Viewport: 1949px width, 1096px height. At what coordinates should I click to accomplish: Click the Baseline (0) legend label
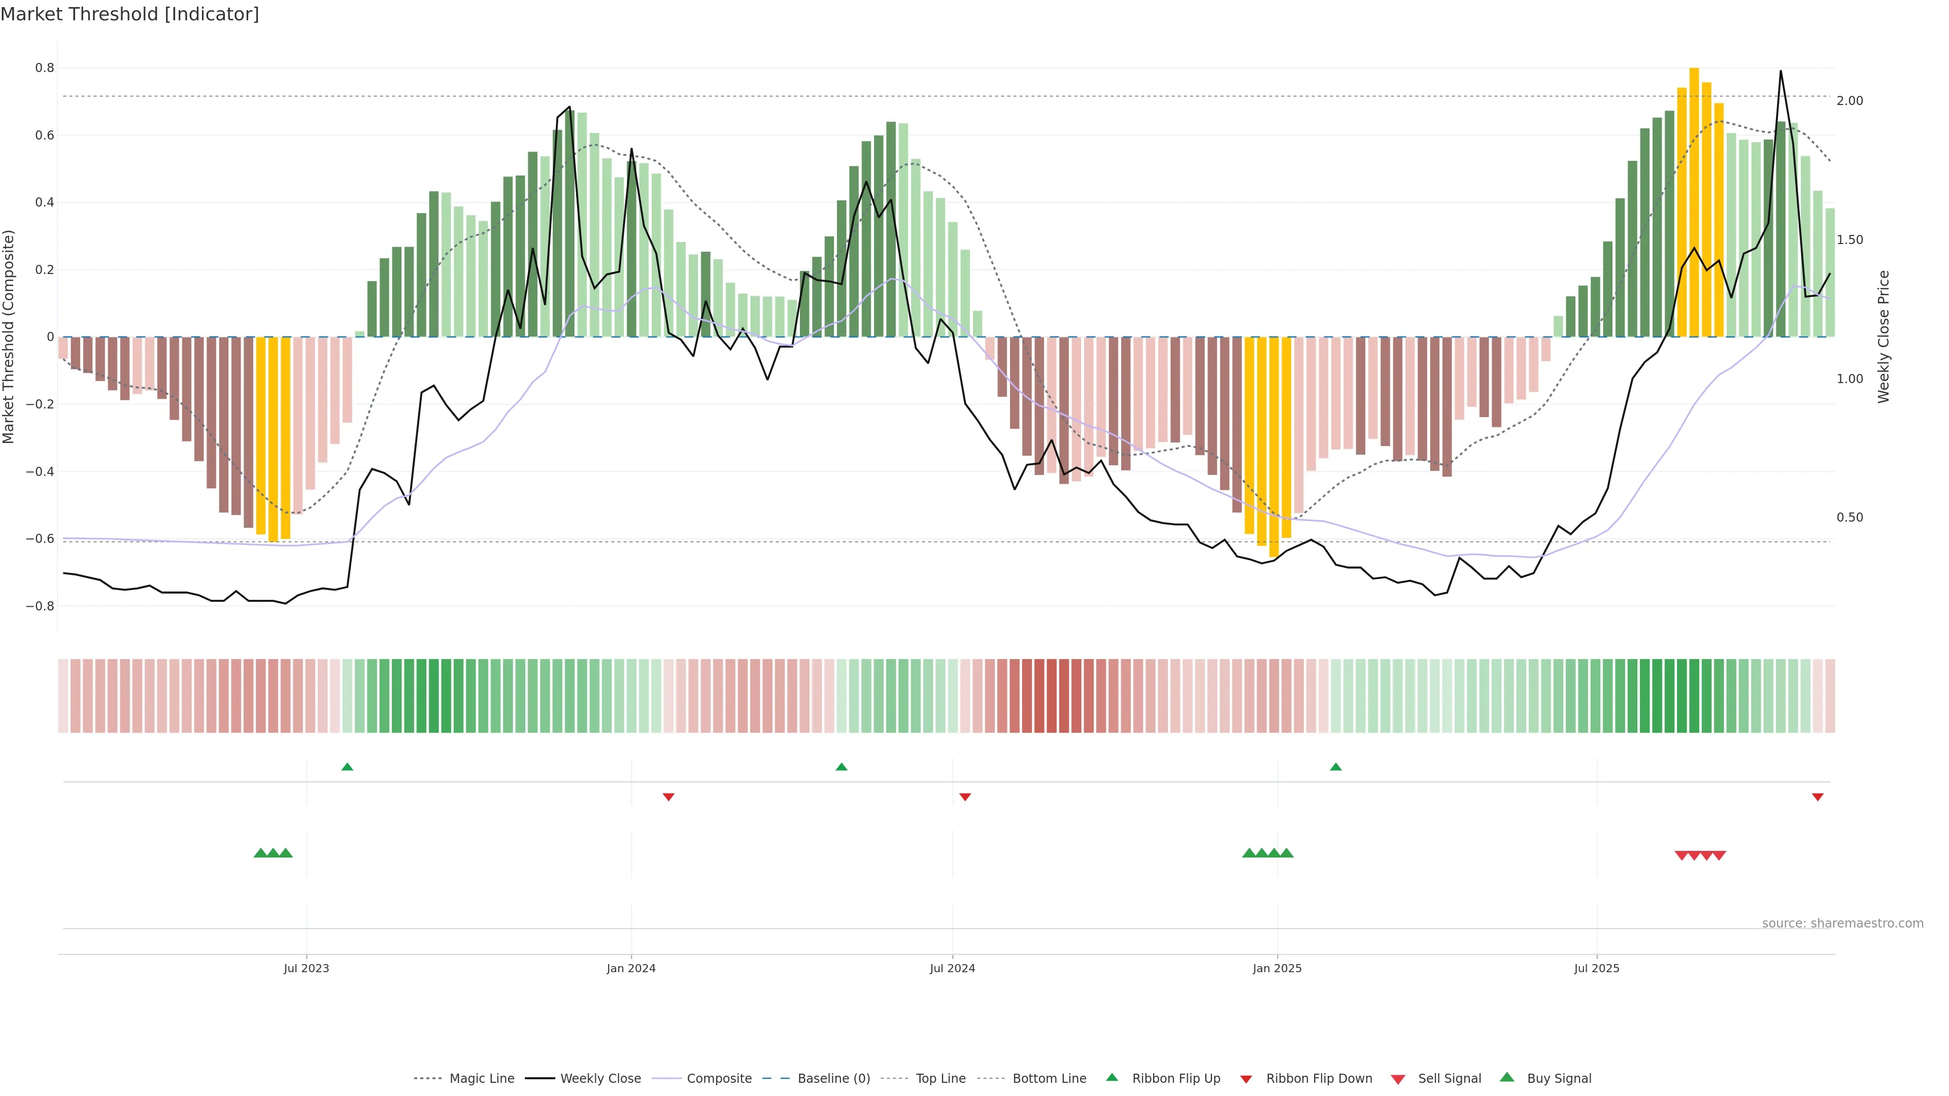click(834, 1078)
